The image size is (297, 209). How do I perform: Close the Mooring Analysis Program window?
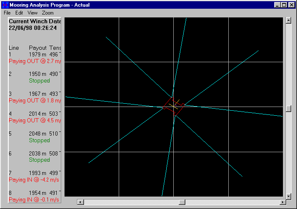coord(291,5)
